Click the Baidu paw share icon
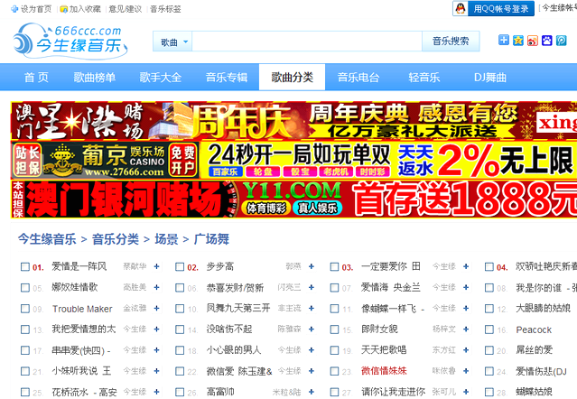 click(x=546, y=41)
